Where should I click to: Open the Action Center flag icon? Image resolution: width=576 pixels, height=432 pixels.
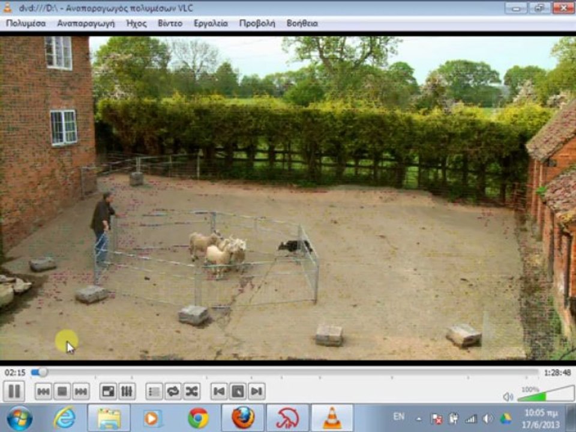(x=437, y=419)
